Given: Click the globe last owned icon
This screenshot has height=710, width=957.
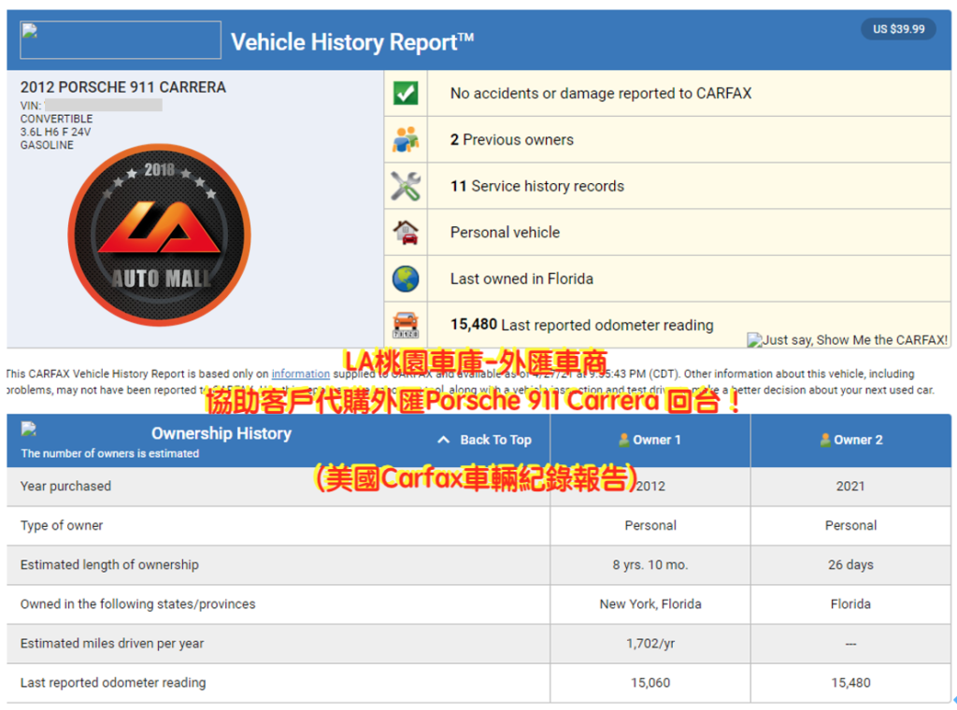Looking at the screenshot, I should (x=406, y=278).
